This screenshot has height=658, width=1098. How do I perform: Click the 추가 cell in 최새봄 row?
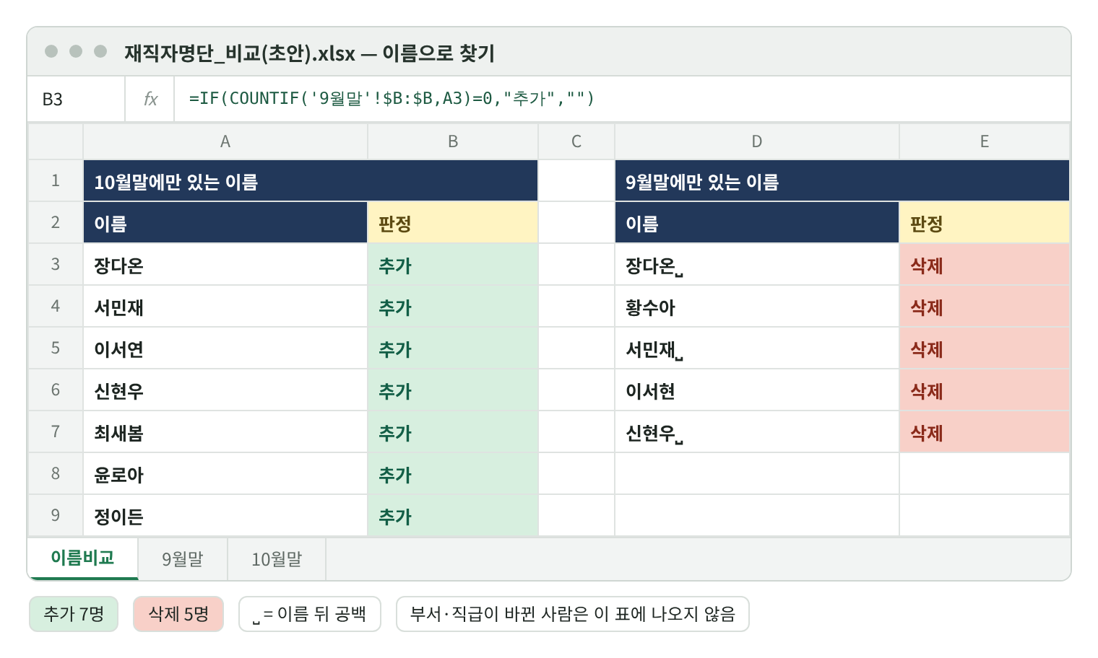[453, 431]
